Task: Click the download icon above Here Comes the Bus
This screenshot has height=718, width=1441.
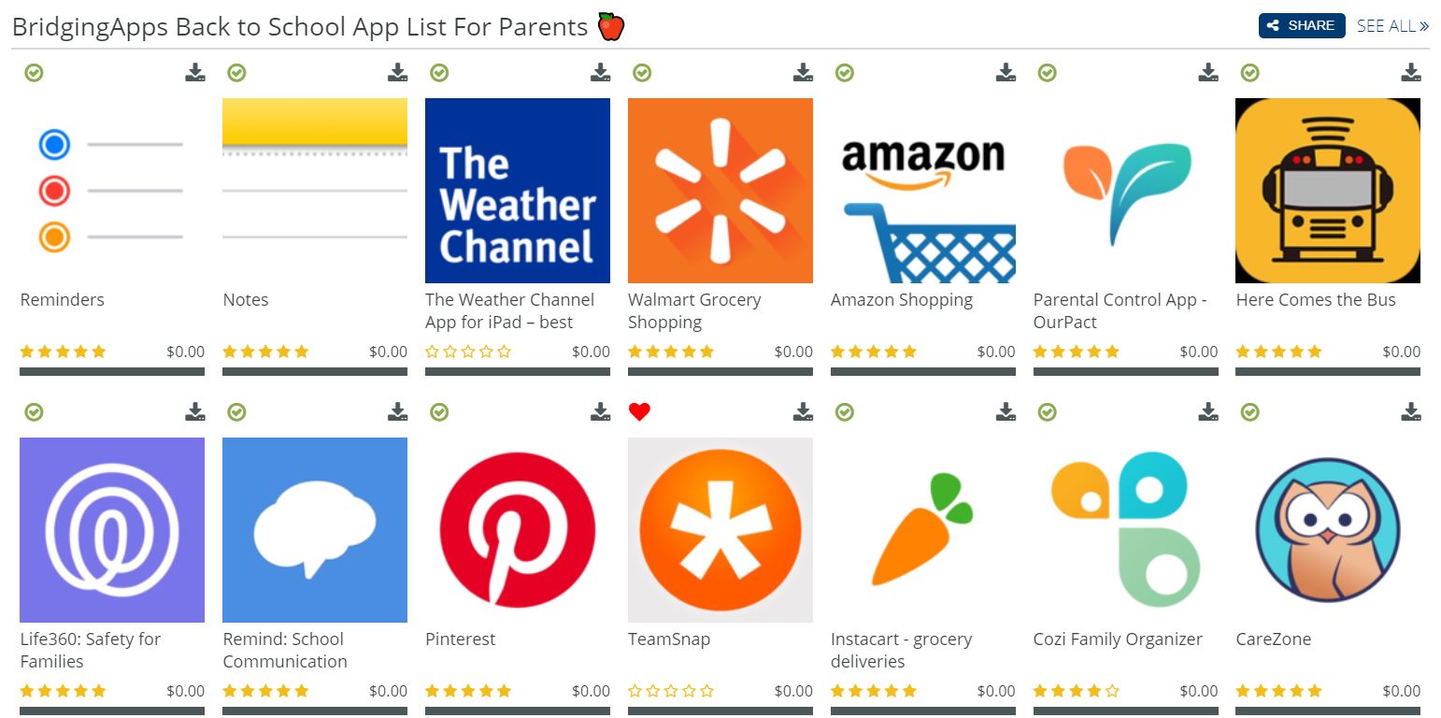Action: (1411, 73)
